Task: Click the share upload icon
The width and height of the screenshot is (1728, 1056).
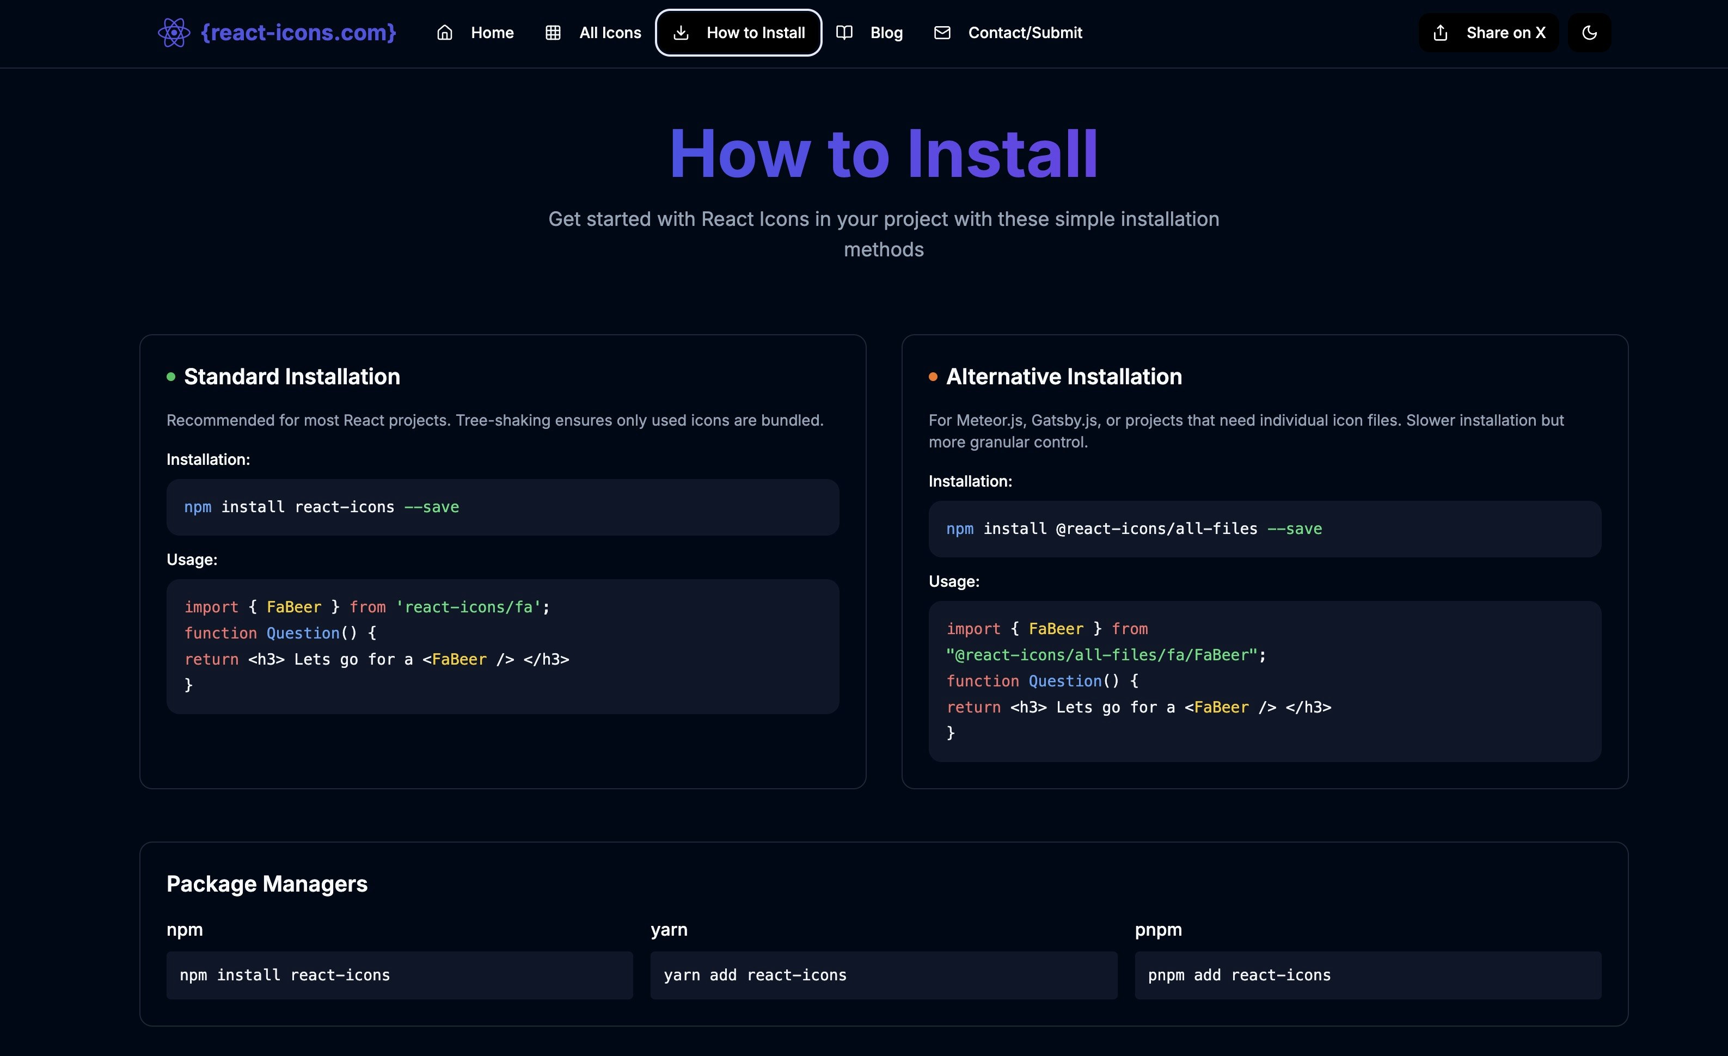Action: [1440, 32]
